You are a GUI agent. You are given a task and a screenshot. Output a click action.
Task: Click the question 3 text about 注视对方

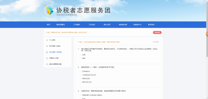point(103,91)
